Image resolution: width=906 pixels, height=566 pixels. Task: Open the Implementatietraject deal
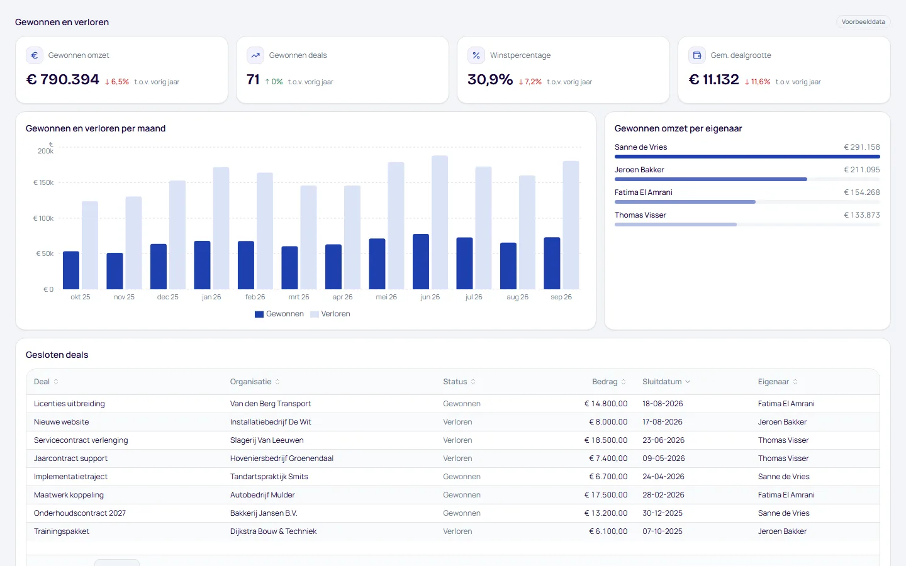[x=70, y=477]
